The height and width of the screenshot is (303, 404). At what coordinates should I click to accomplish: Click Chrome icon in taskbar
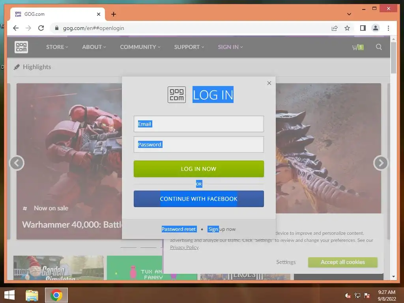(56, 295)
